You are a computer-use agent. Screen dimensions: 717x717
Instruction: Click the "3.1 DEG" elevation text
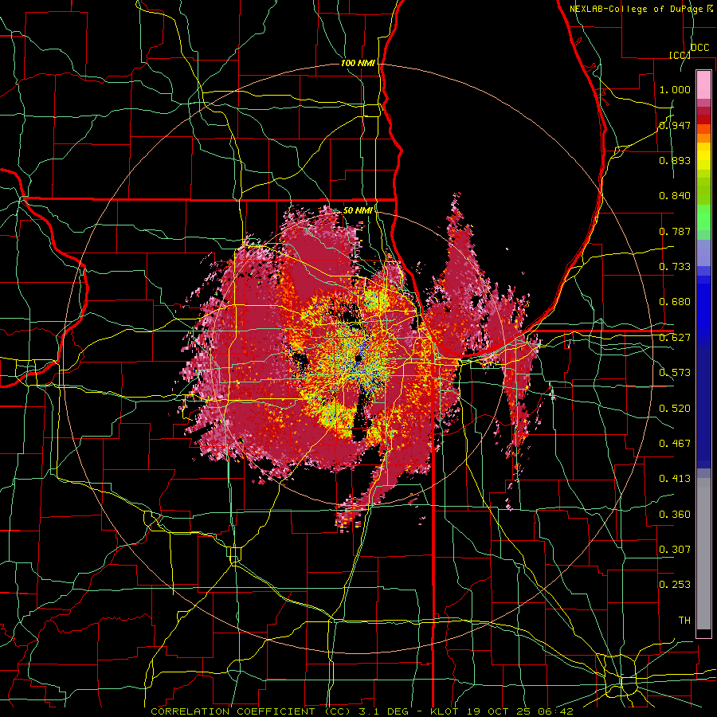click(382, 711)
